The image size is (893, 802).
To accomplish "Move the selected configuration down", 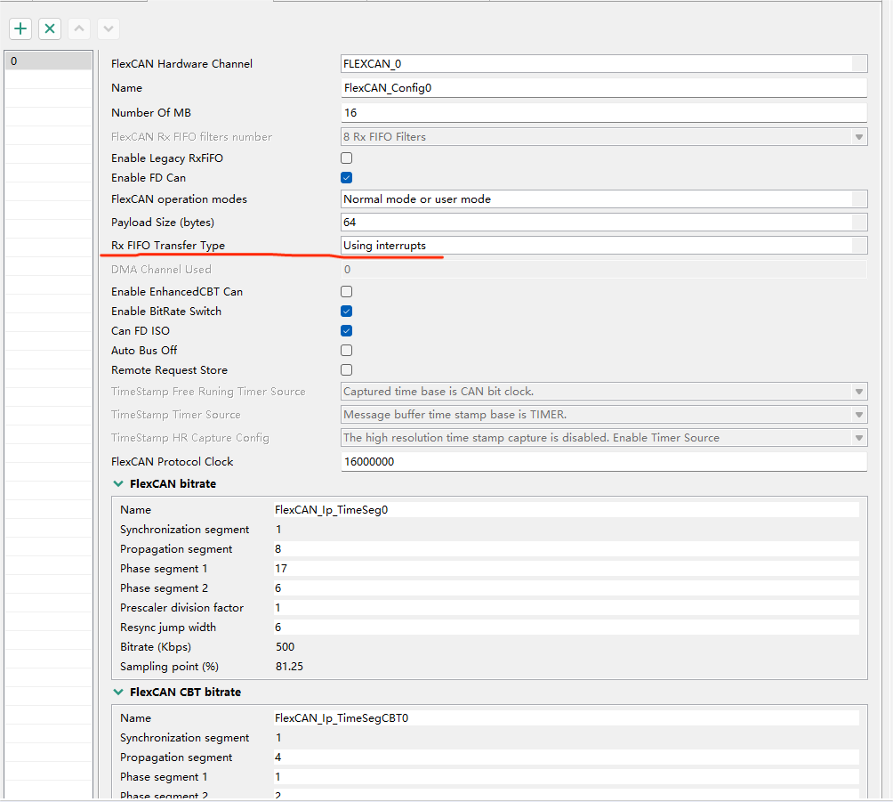I will click(x=107, y=28).
